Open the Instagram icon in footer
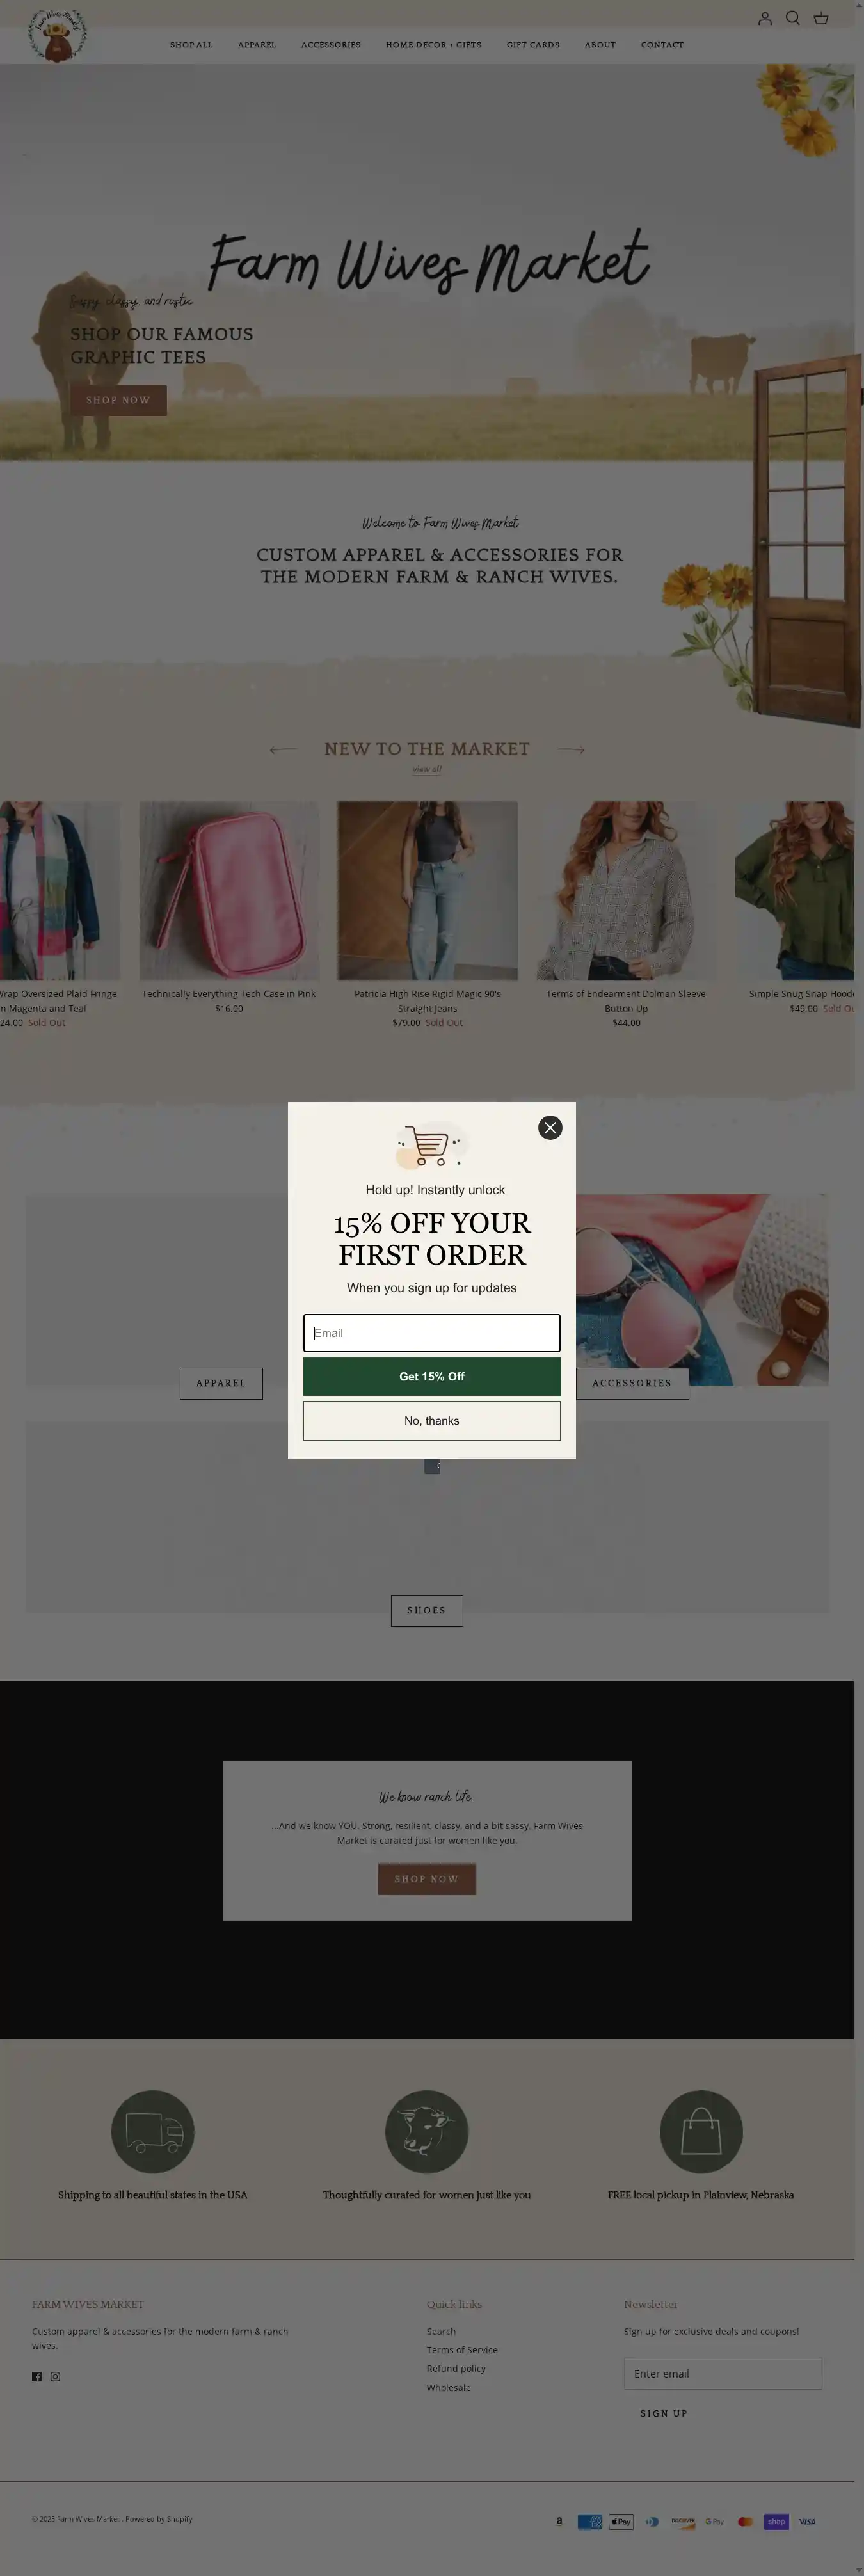The width and height of the screenshot is (864, 2576). [55, 2376]
